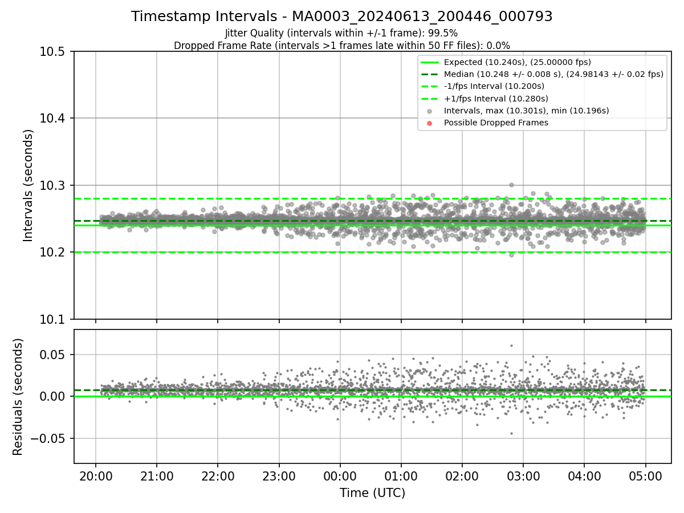Click the gray marker next to 'Intervals, max' legend entry
The image size is (684, 513).
tap(430, 111)
